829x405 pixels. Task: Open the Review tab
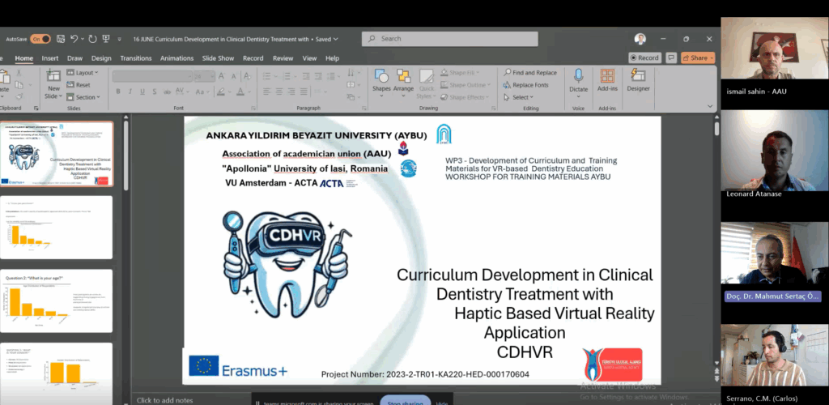point(283,58)
